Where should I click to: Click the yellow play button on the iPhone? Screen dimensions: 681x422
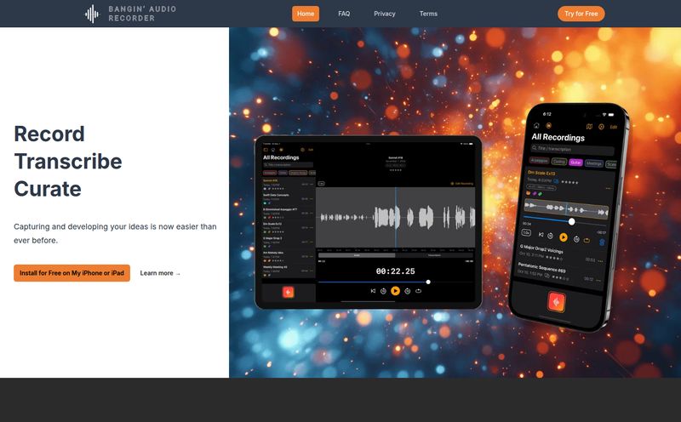[x=564, y=237]
